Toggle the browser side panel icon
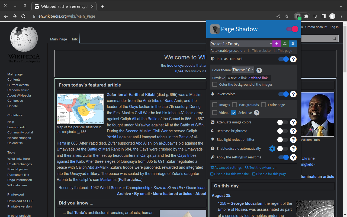The width and height of the screenshot is (347, 217). (x=323, y=16)
